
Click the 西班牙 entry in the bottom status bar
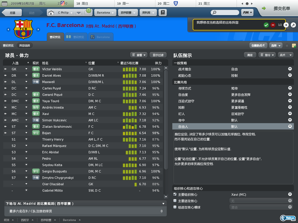tap(25, 220)
